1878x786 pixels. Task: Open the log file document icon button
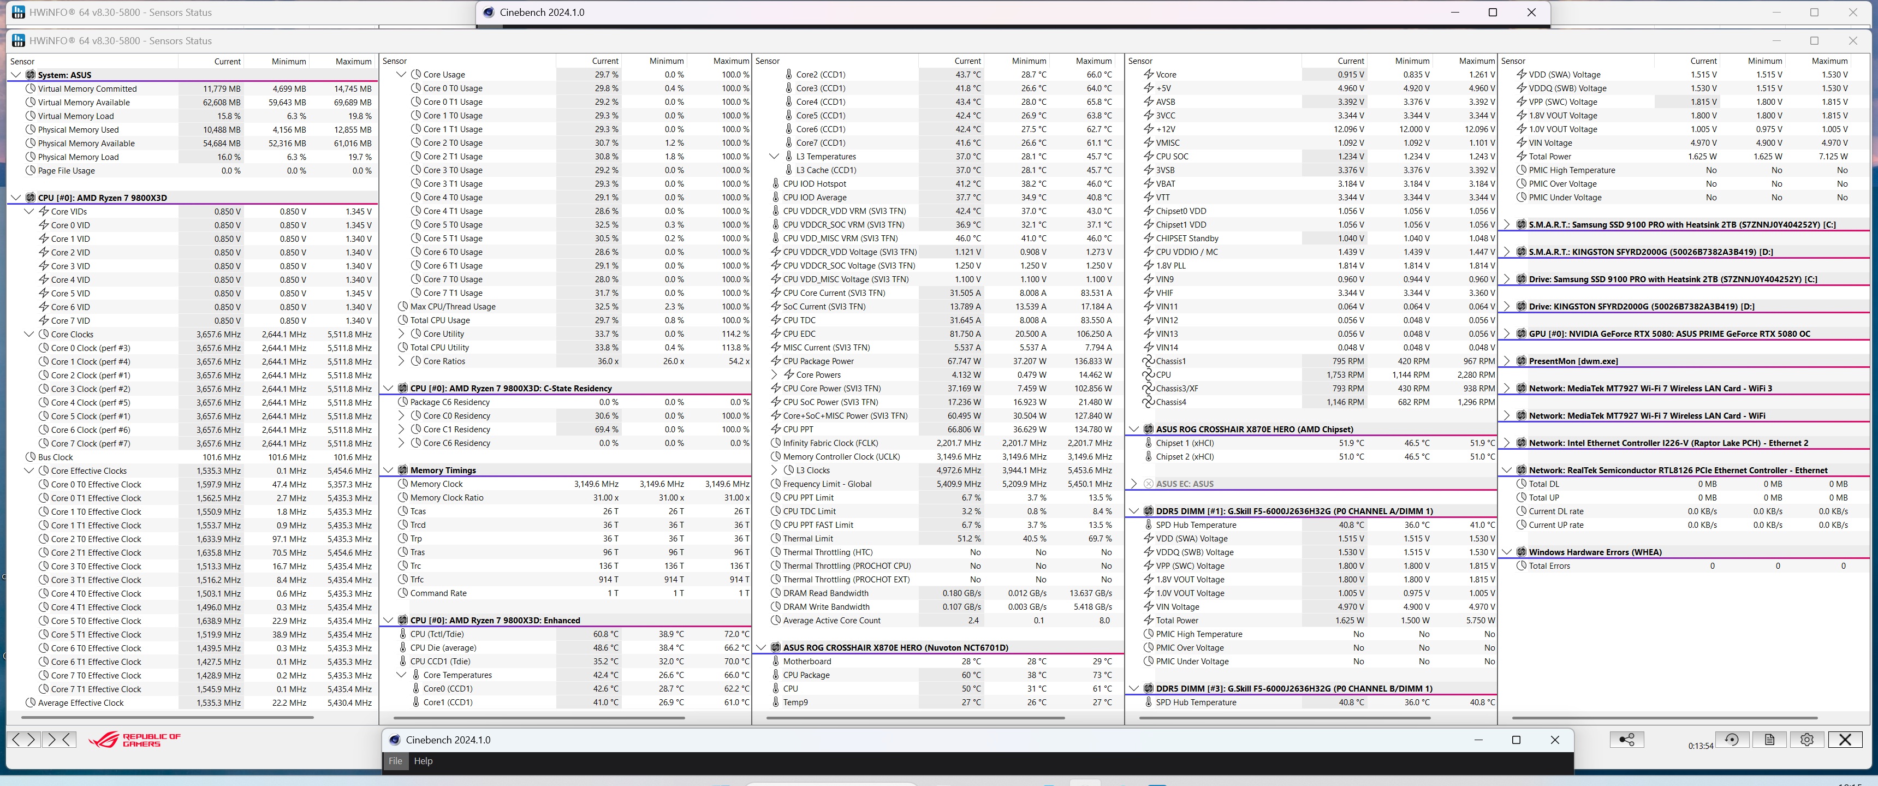click(1769, 740)
